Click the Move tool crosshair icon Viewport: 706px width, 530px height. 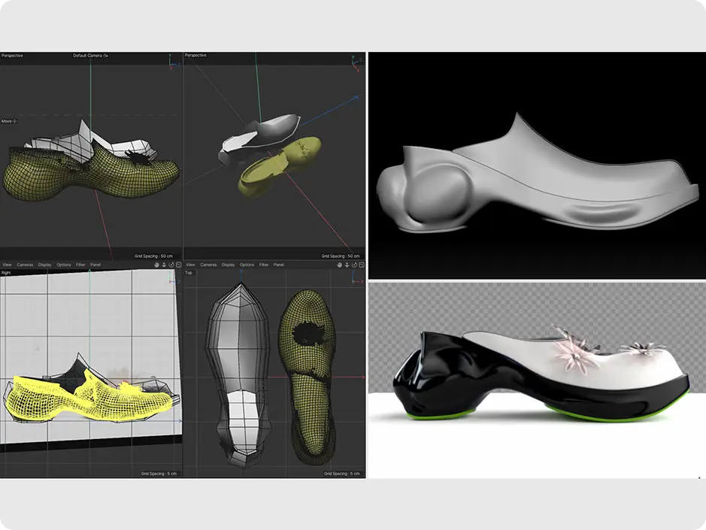[x=15, y=121]
